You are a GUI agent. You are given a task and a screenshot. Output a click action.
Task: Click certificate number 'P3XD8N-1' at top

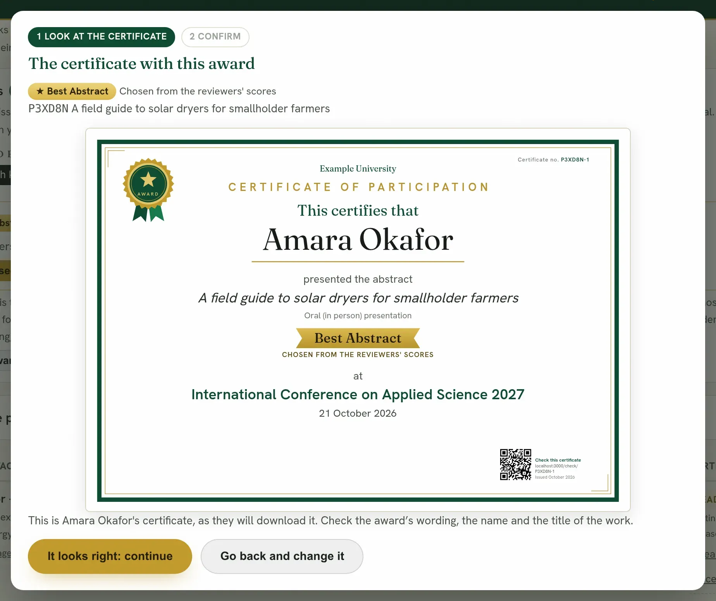point(575,160)
